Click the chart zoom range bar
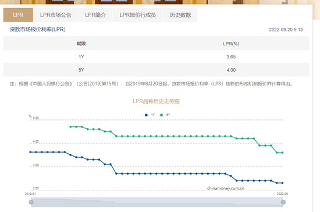 click(x=157, y=202)
